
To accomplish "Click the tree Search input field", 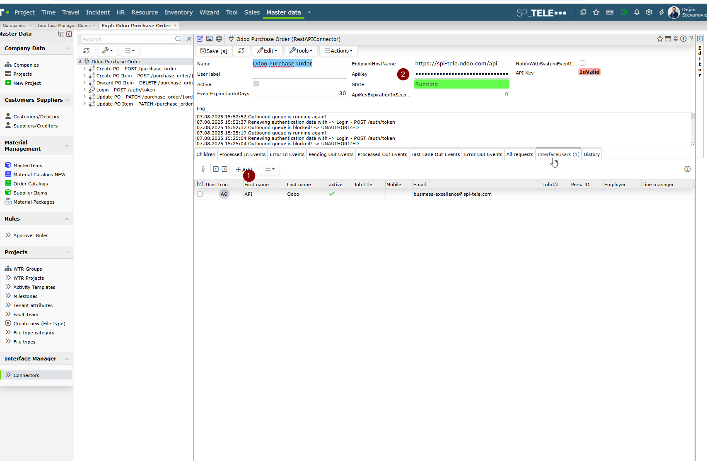I will (128, 39).
